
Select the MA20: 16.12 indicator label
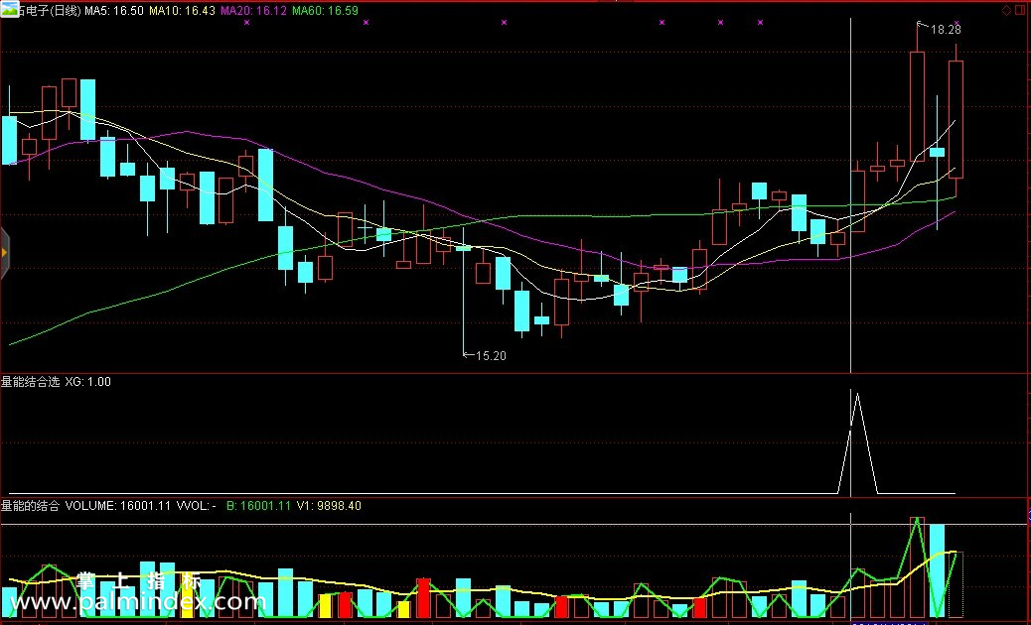[x=253, y=11]
